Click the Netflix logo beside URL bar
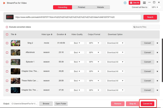Viewport: 163px width, 108px height. tap(10, 17)
